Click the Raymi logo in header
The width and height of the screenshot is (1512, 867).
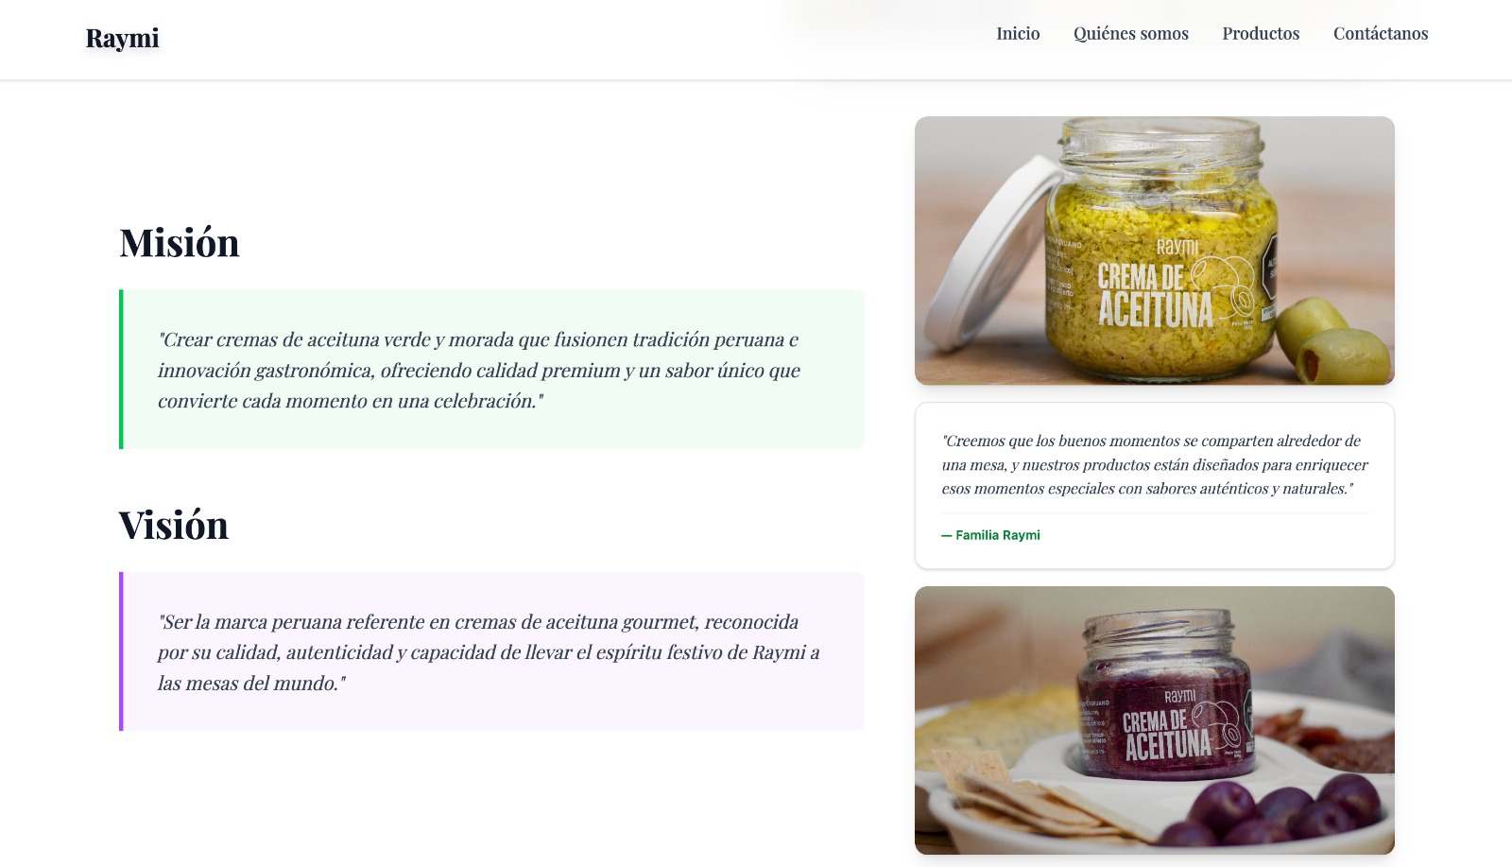(x=122, y=38)
